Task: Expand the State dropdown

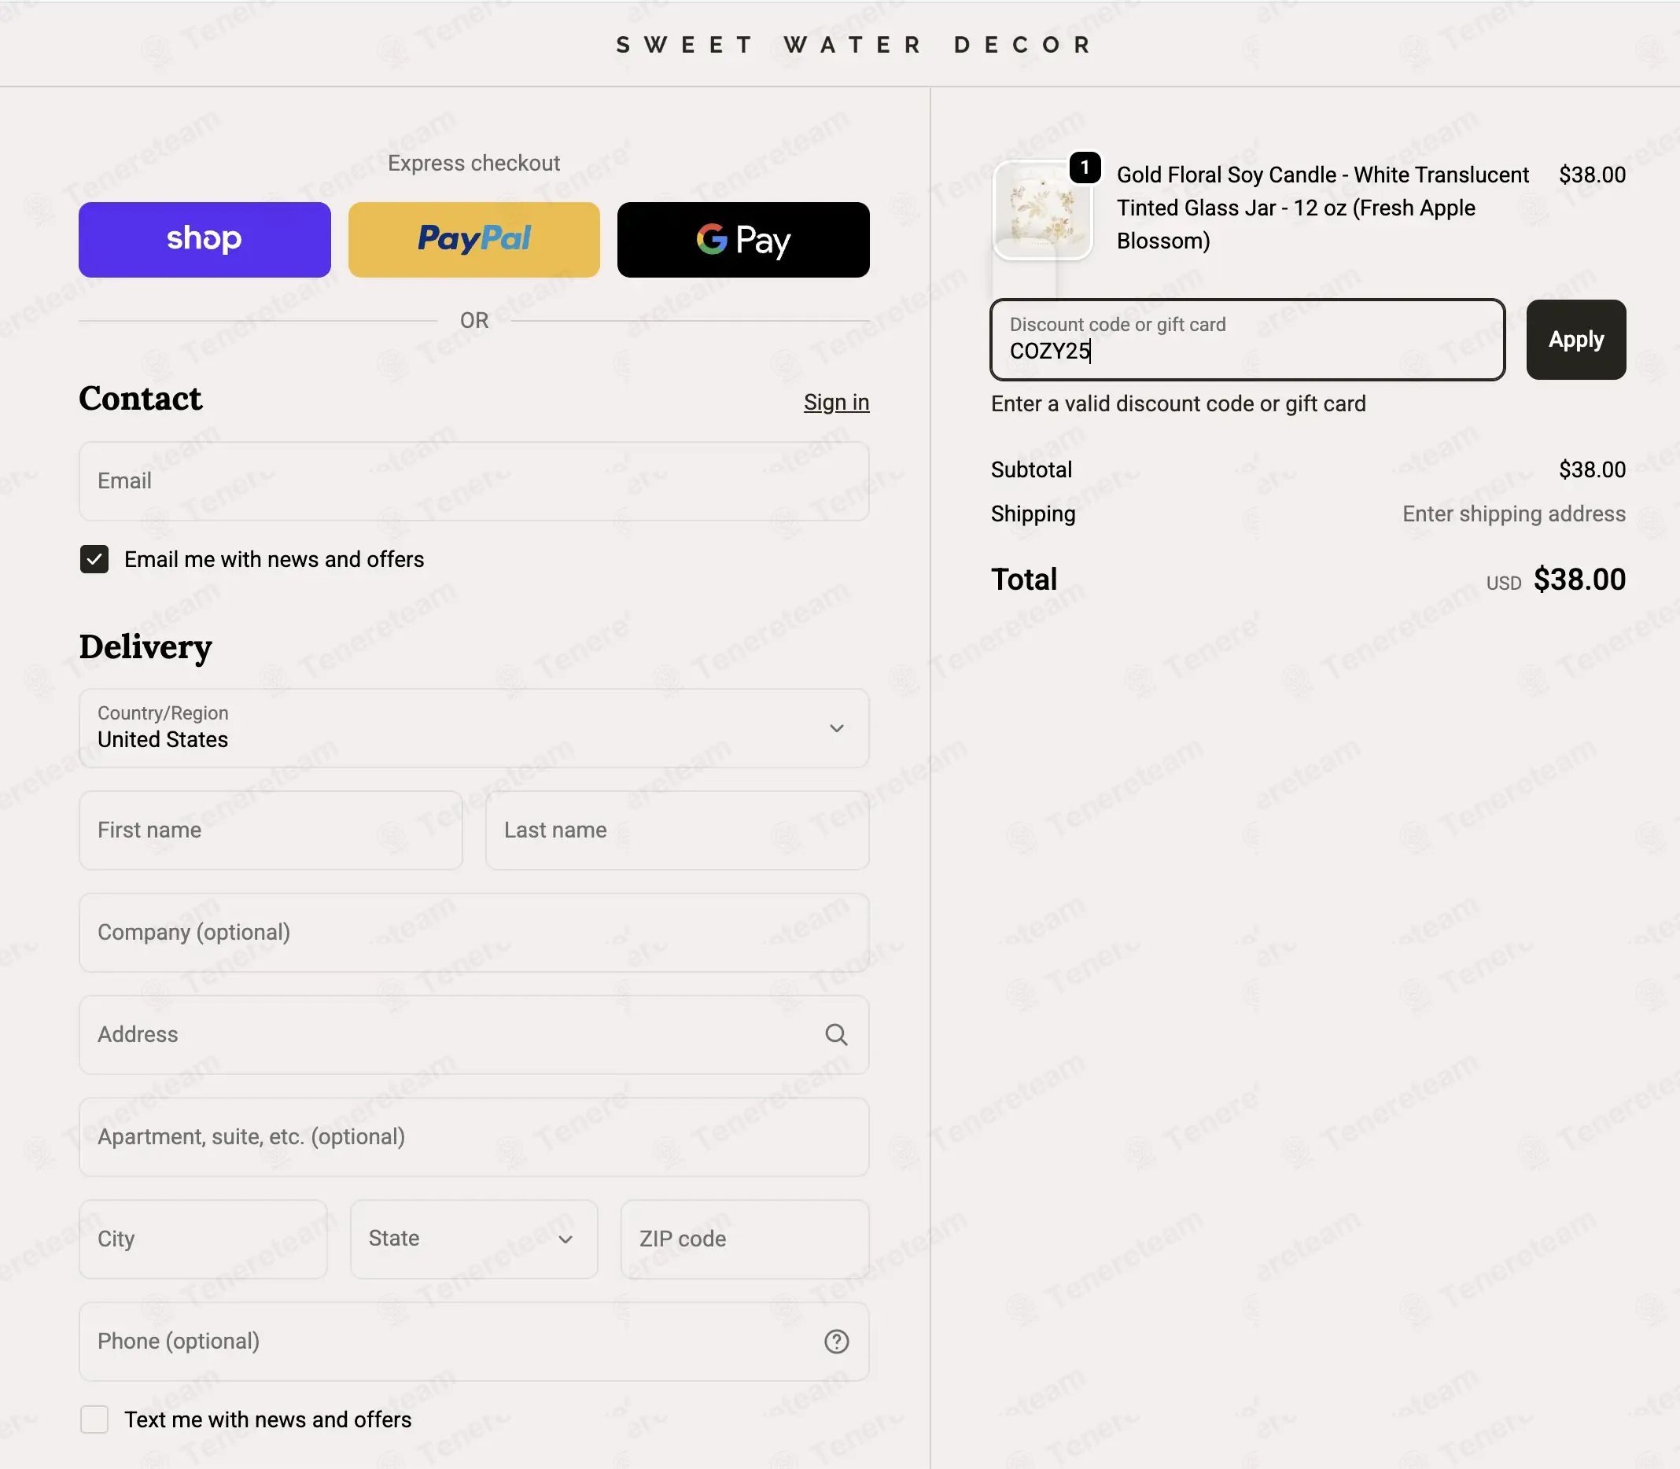Action: point(474,1239)
